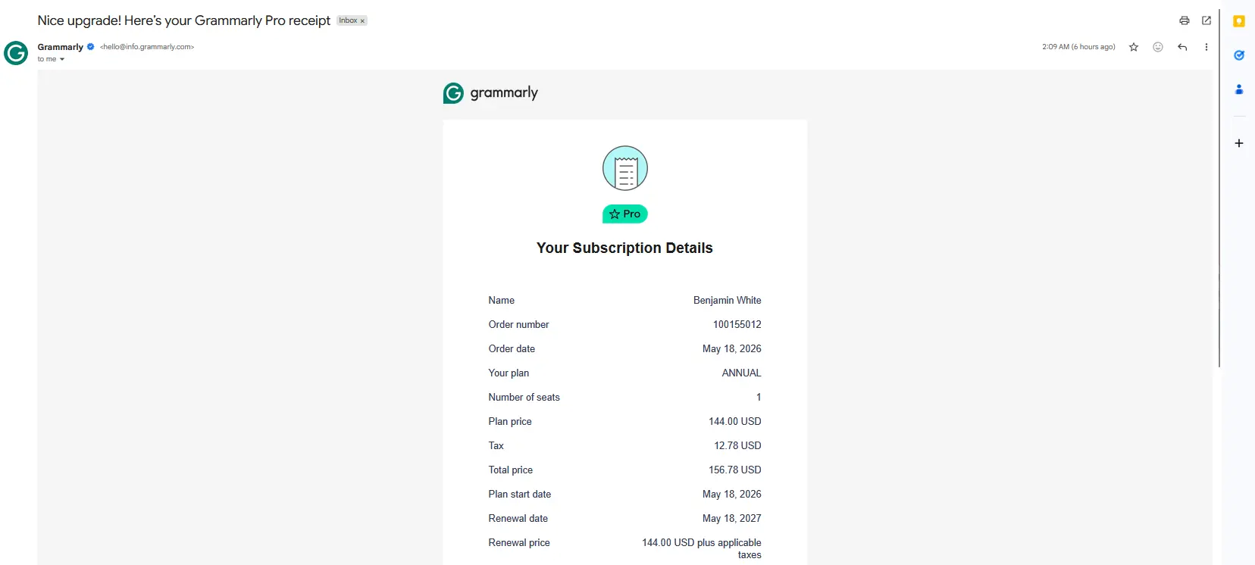
Task: Open Google Keep in the side panel
Action: (1239, 21)
